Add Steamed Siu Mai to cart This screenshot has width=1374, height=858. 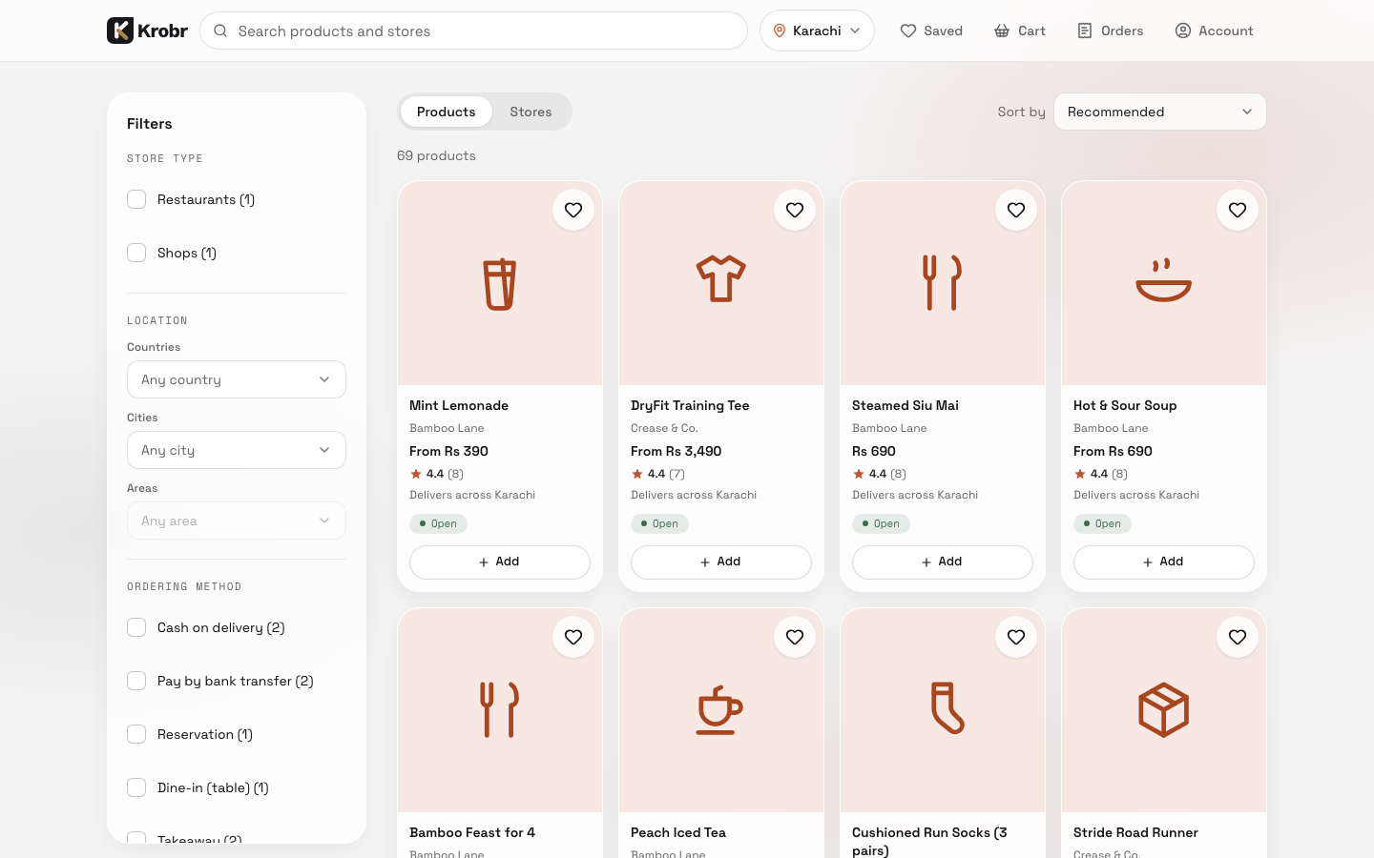(x=943, y=562)
